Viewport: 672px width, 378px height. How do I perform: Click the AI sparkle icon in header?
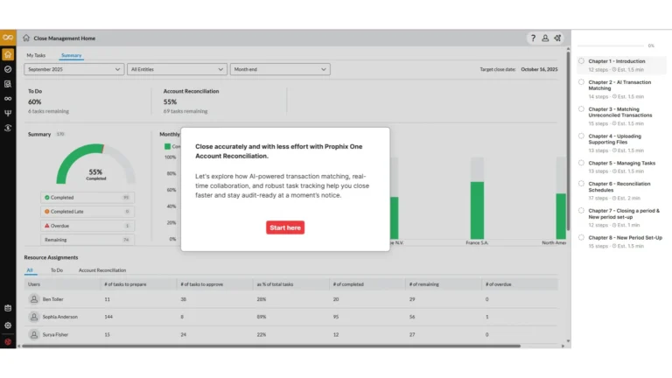click(x=557, y=38)
